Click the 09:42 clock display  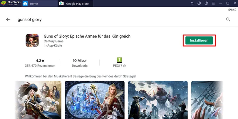coord(232,10)
